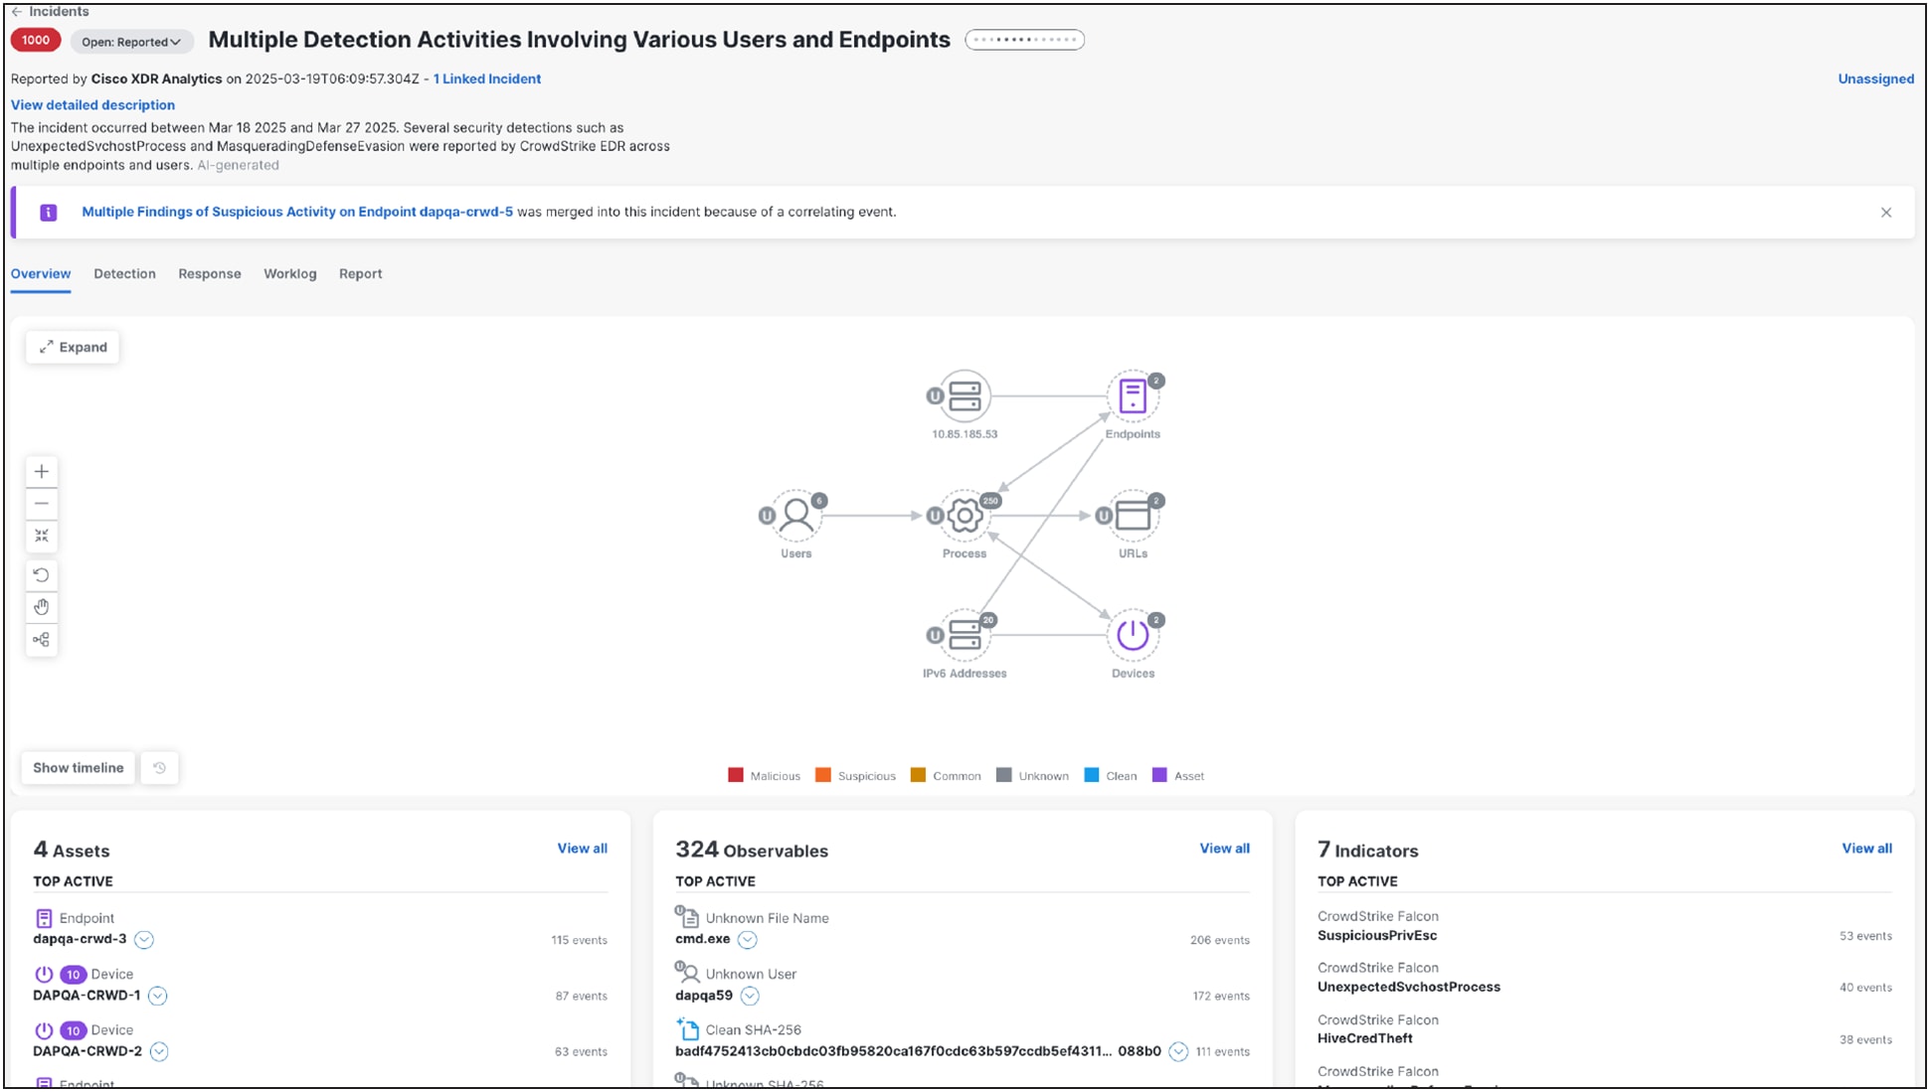Zoom in on the graph
Viewport: 1930px width, 1092px height.
(42, 472)
